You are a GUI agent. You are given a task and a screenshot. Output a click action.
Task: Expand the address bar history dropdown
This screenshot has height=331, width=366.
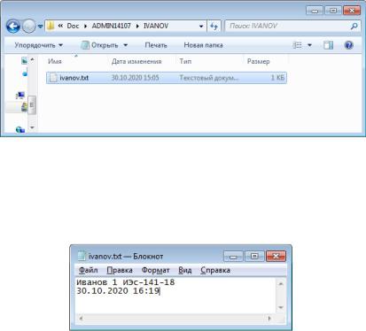point(201,27)
